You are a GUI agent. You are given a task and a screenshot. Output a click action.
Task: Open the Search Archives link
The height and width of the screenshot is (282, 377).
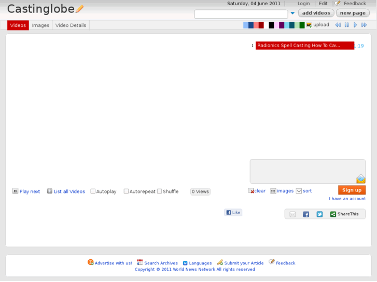coord(161,263)
